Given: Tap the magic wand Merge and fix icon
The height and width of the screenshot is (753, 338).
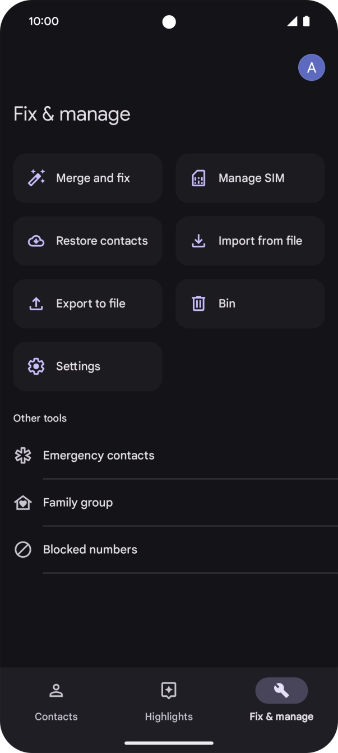Looking at the screenshot, I should click(x=36, y=178).
